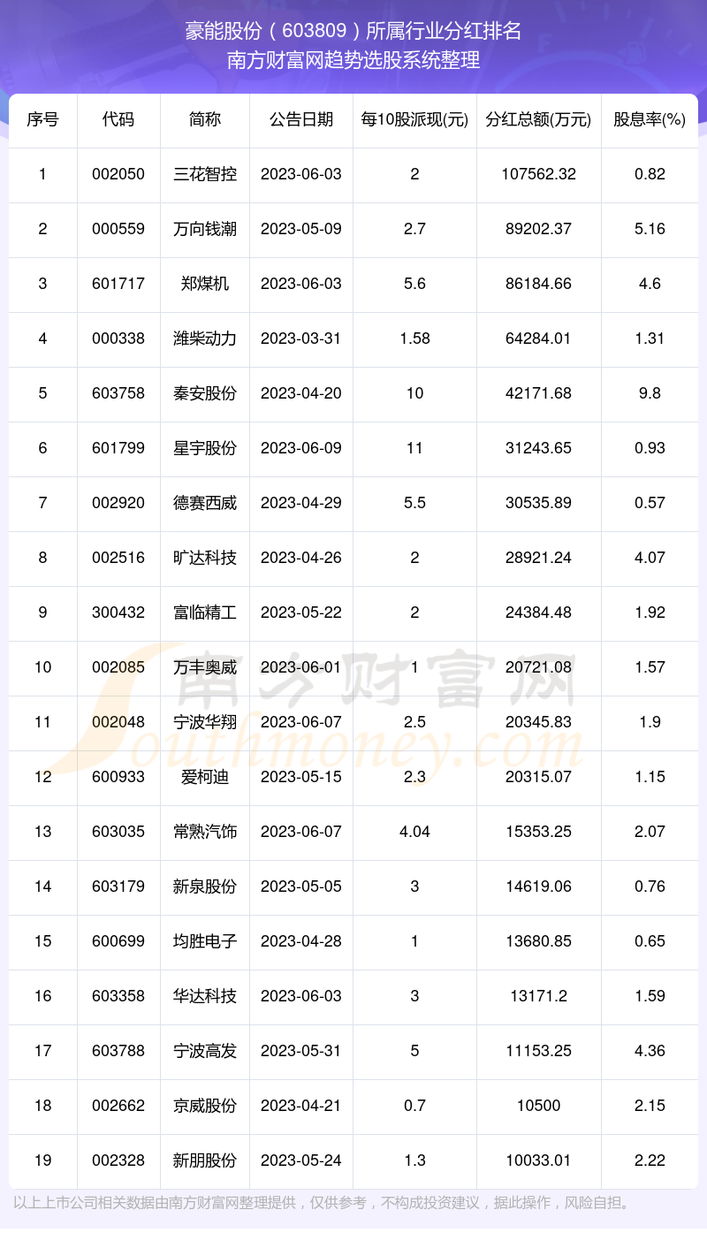Click stock code 002050
Image resolution: width=707 pixels, height=1248 pixels.
118,174
